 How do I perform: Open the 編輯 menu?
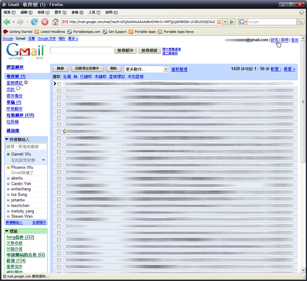(26, 12)
